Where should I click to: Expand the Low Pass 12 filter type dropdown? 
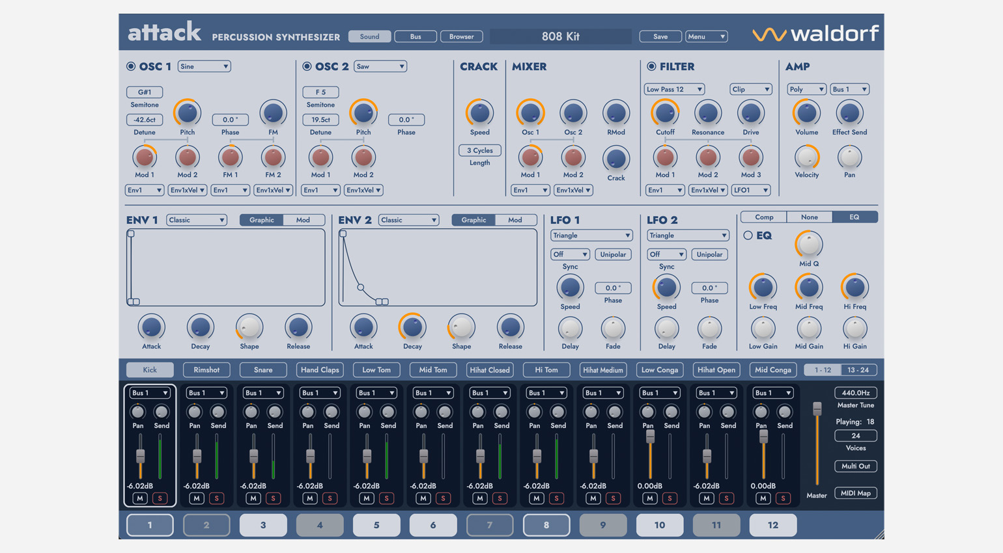673,89
